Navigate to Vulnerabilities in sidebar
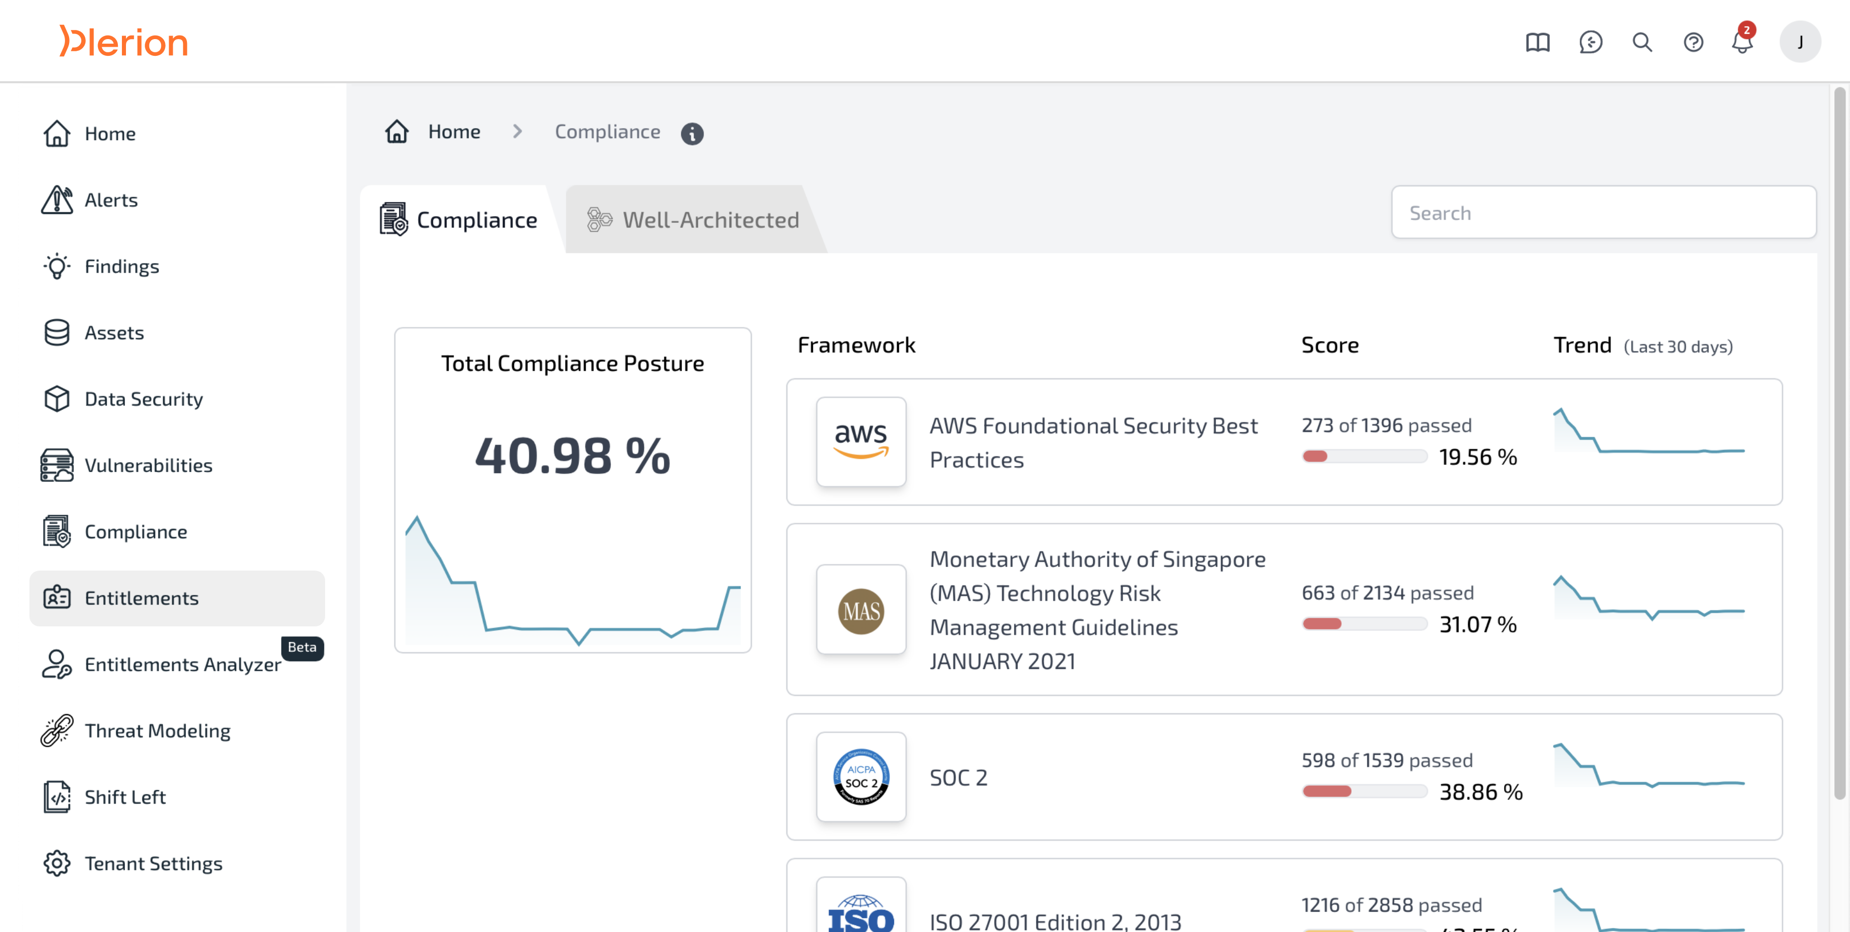This screenshot has width=1850, height=932. pos(148,465)
